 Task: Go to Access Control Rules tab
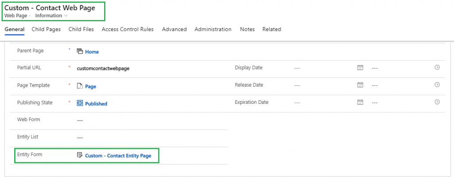pos(128,29)
